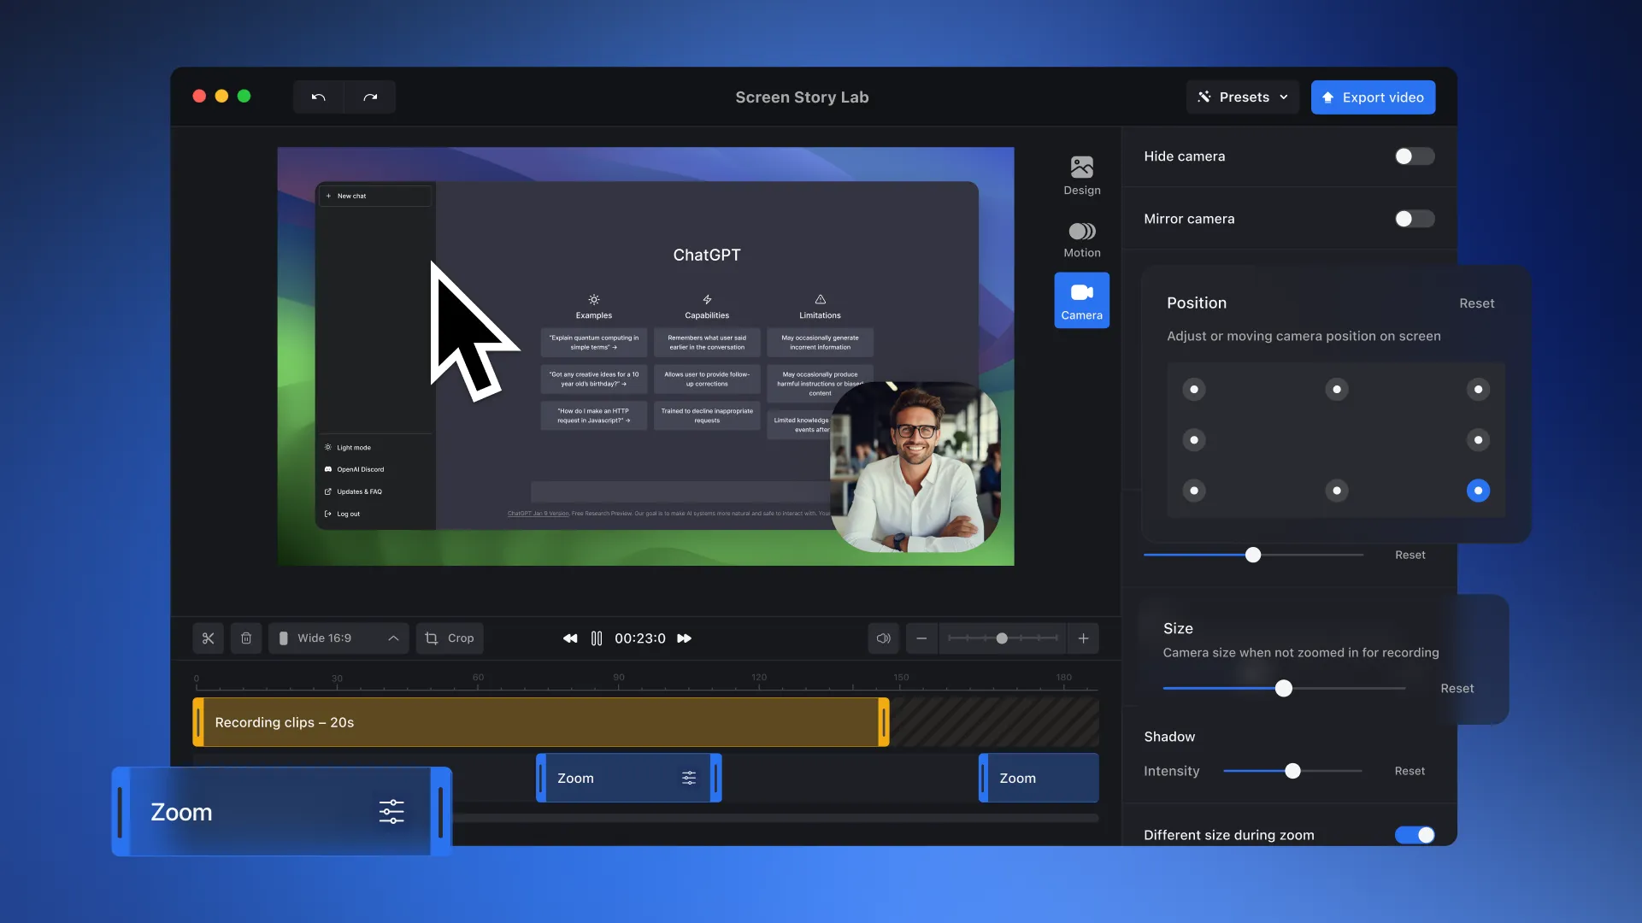Open the Motion panel
Image resolution: width=1642 pixels, height=923 pixels.
point(1081,239)
